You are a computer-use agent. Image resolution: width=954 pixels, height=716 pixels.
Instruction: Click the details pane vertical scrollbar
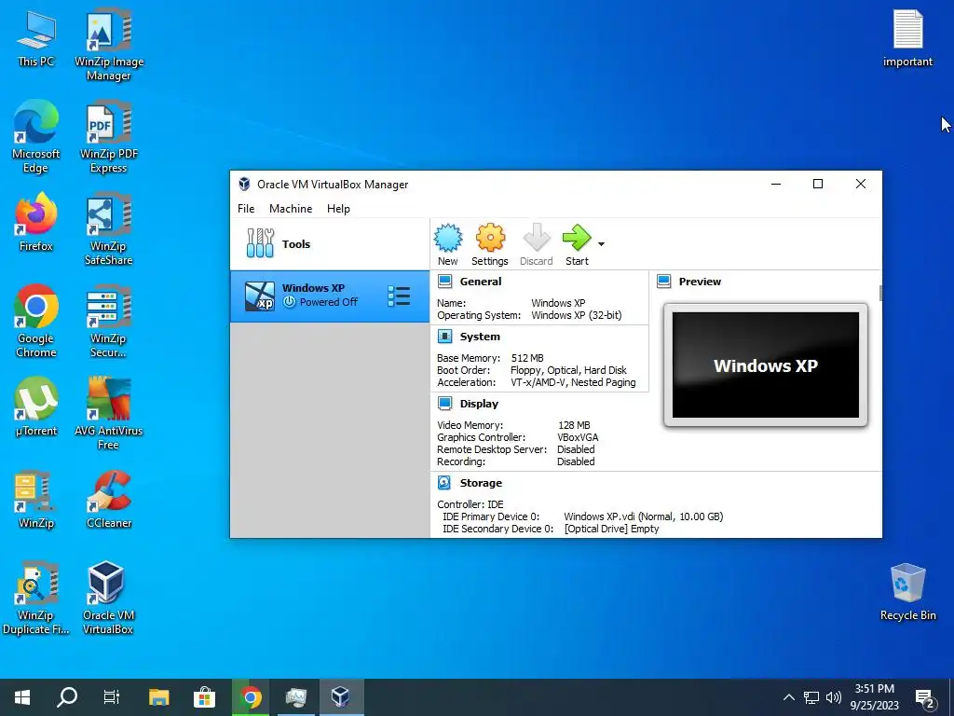(880, 293)
